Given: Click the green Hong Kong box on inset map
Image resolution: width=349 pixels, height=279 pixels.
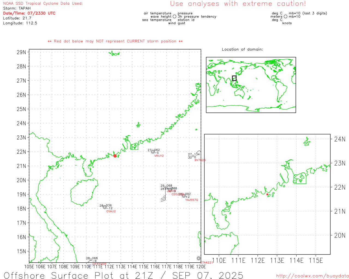Looking at the screenshot, I should tap(300, 178).
